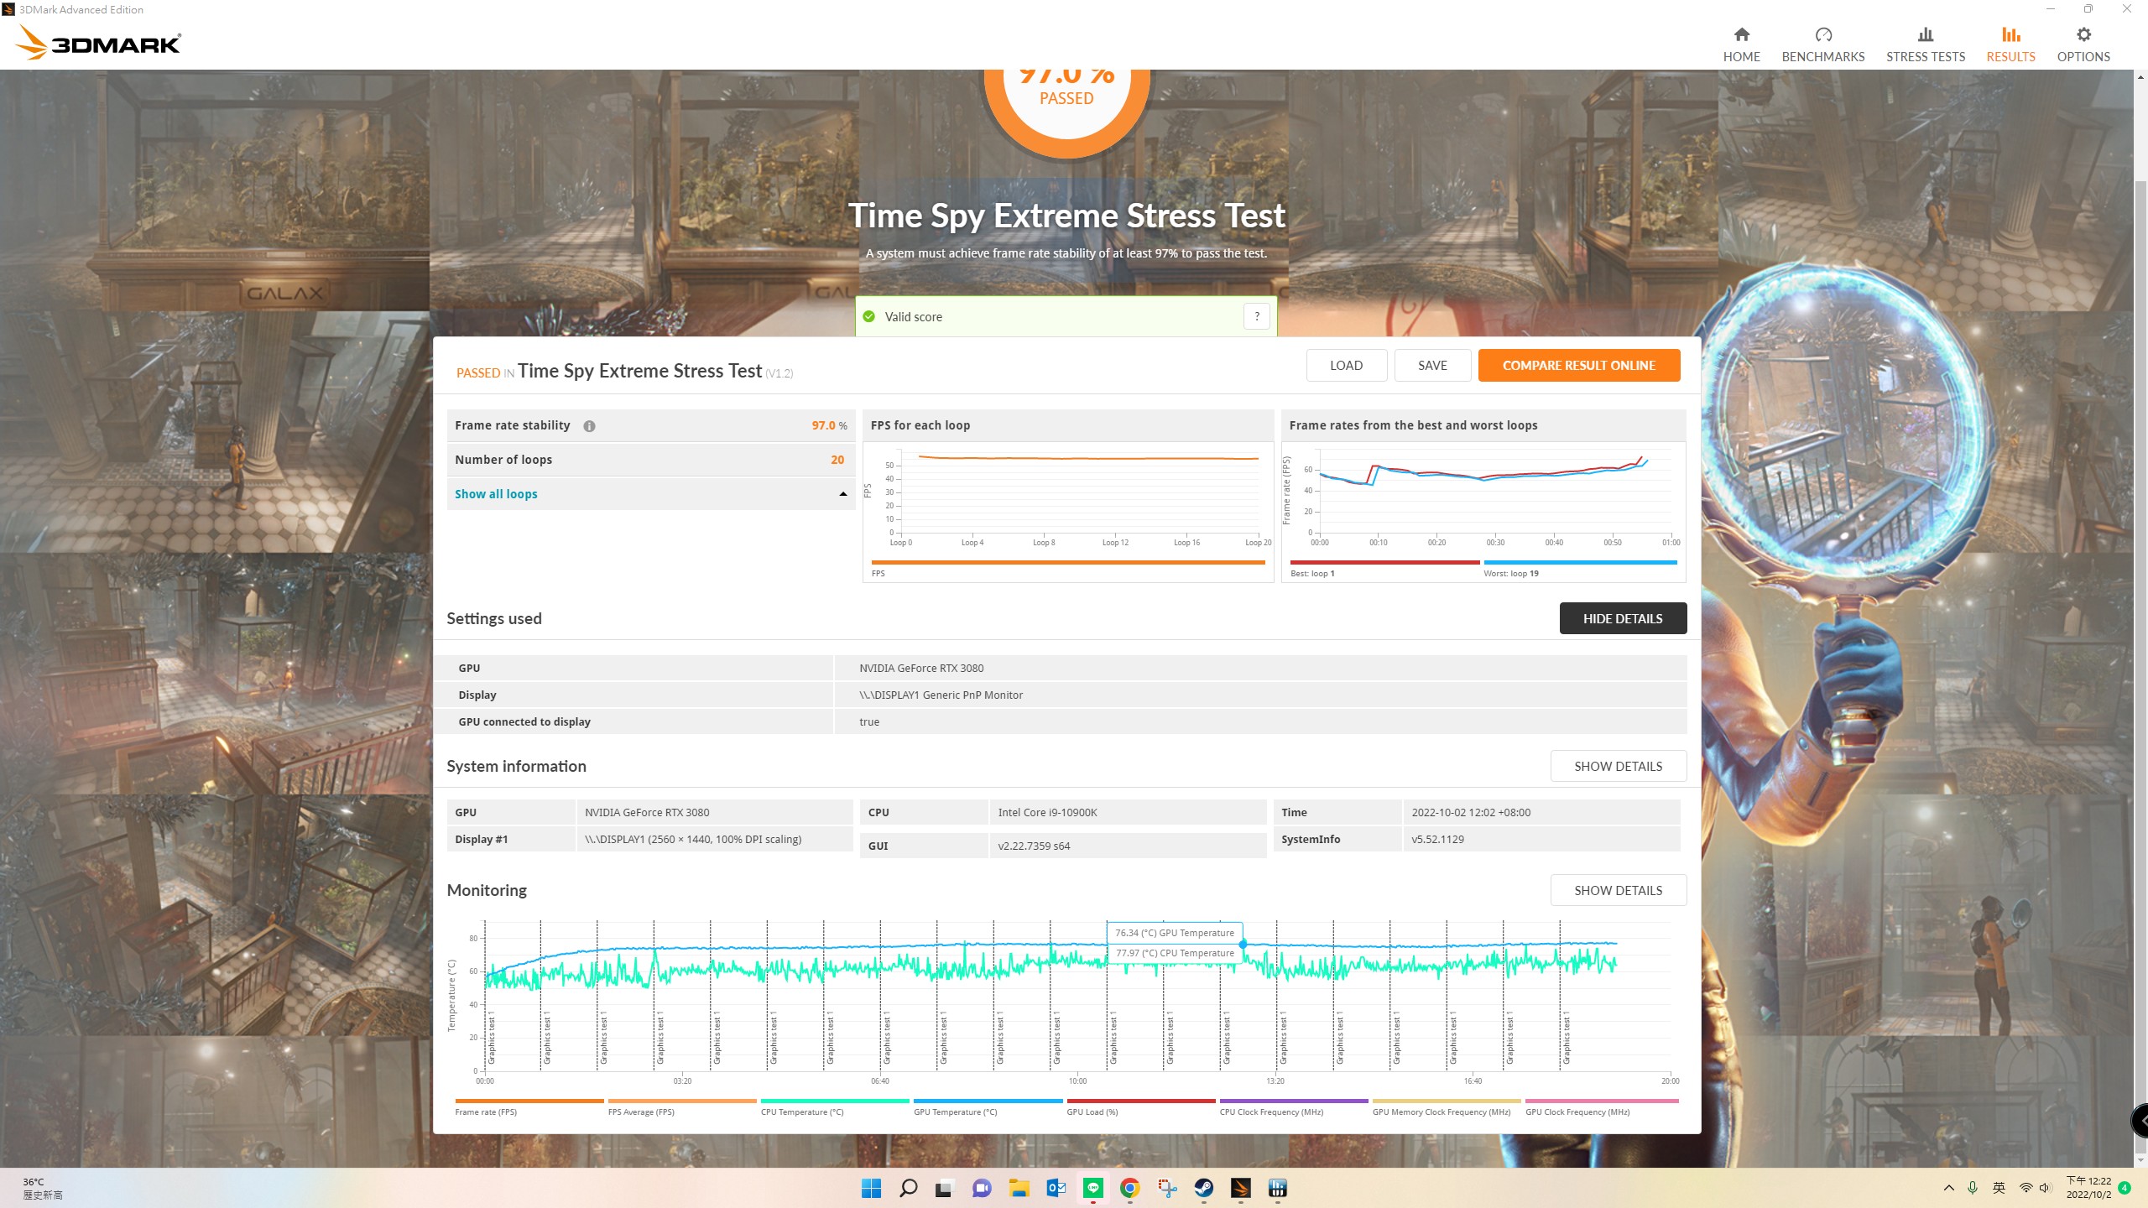
Task: Click the microphone tray icon
Action: [1973, 1188]
